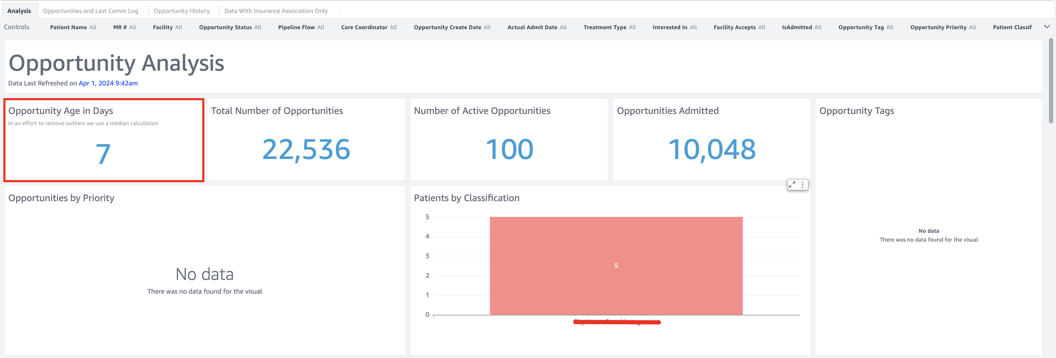The width and height of the screenshot is (1056, 358).
Task: Expand the Controls bar chevron
Action: click(x=1046, y=27)
